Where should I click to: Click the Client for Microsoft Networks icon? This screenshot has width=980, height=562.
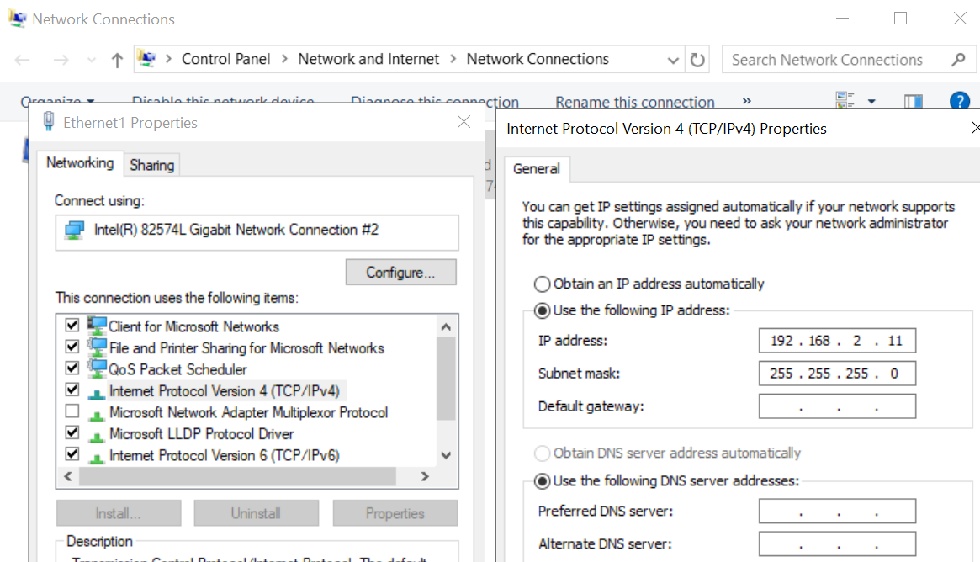(96, 326)
